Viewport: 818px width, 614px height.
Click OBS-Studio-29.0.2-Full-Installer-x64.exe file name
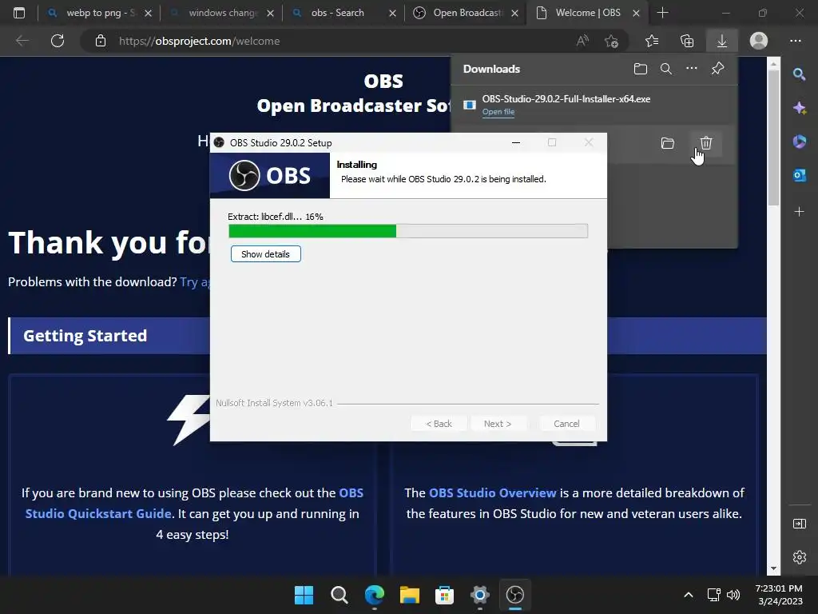[566, 98]
